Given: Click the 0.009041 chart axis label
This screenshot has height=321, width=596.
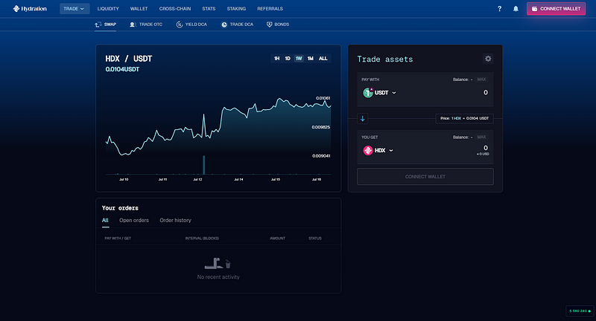Looking at the screenshot, I should [321, 156].
